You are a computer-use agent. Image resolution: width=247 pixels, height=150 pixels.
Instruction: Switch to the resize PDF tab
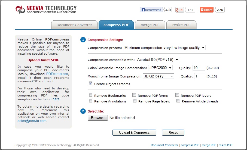click(x=181, y=25)
